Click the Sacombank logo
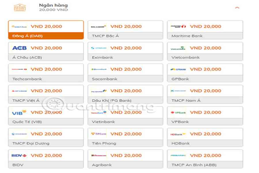 [x=99, y=69]
